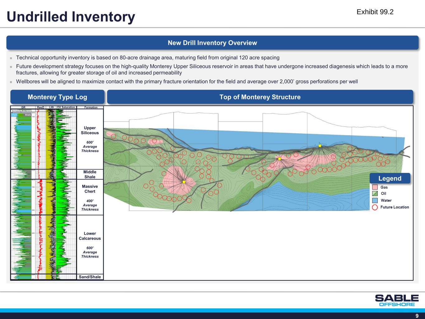Click the Undrilled Inventory slide title
Image resolution: width=425 pixels, height=319 pixels.
[x=71, y=17]
